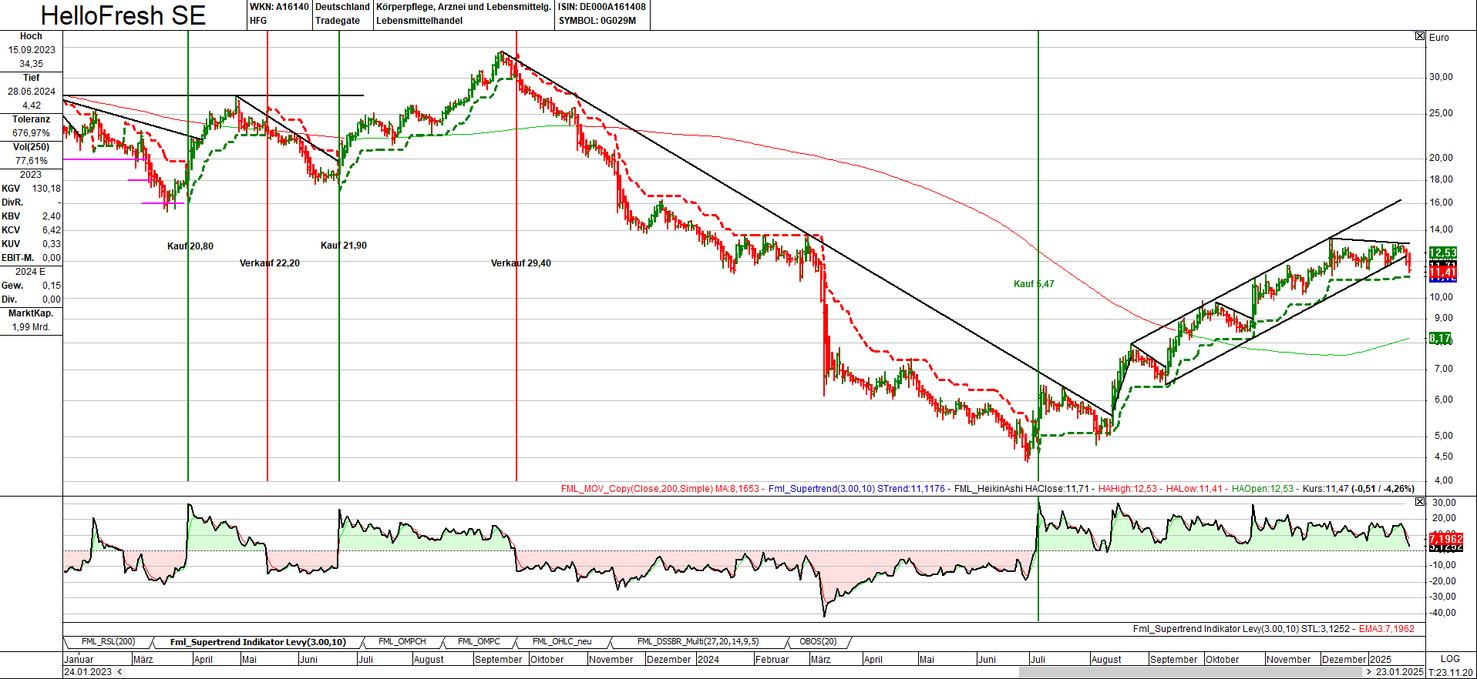Click the end date 23.01.2025 field
1477x679 pixels.
(1399, 672)
